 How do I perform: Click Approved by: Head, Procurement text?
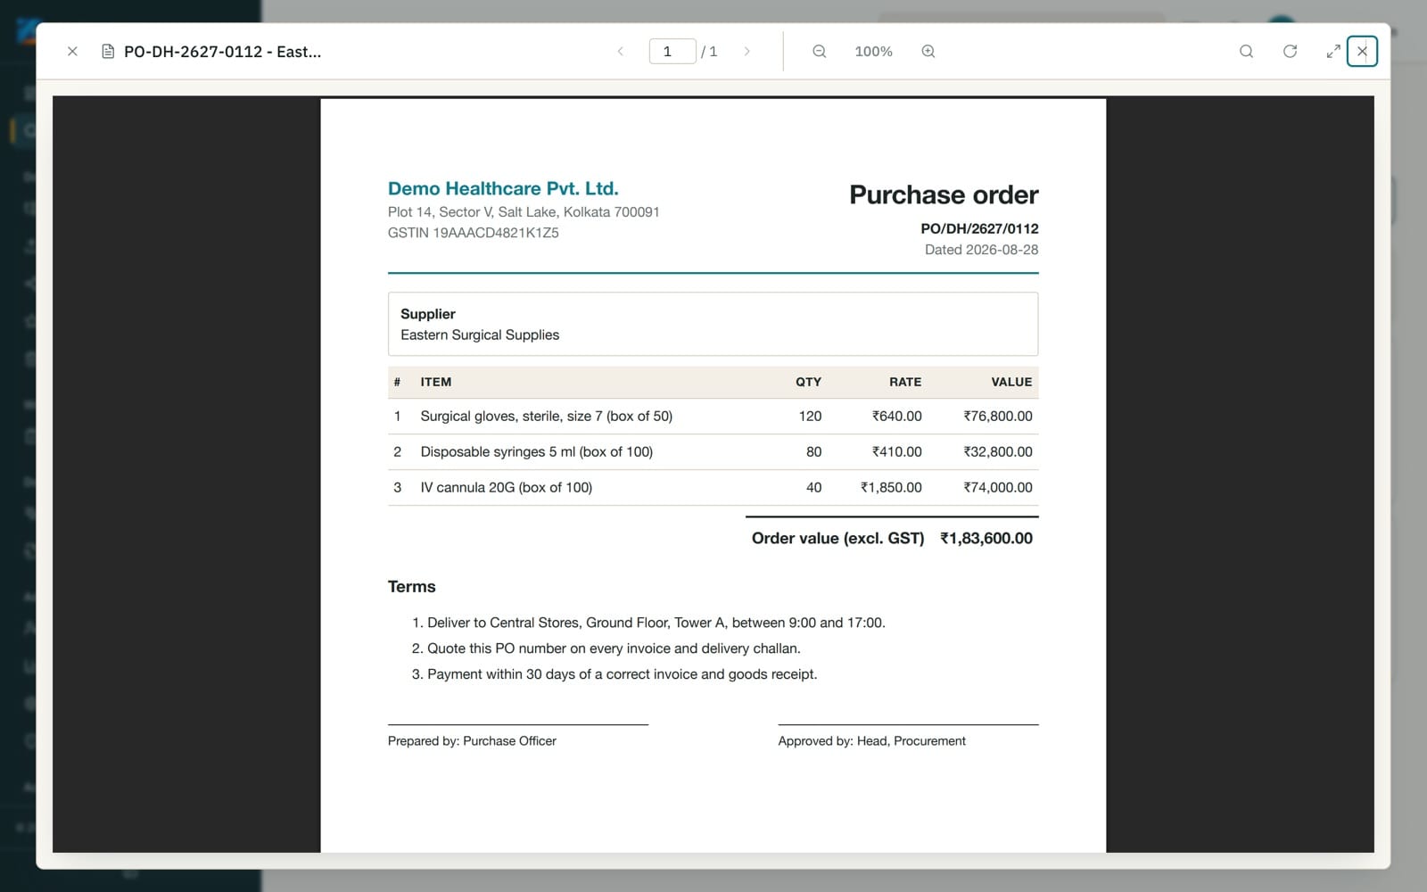[x=871, y=741]
